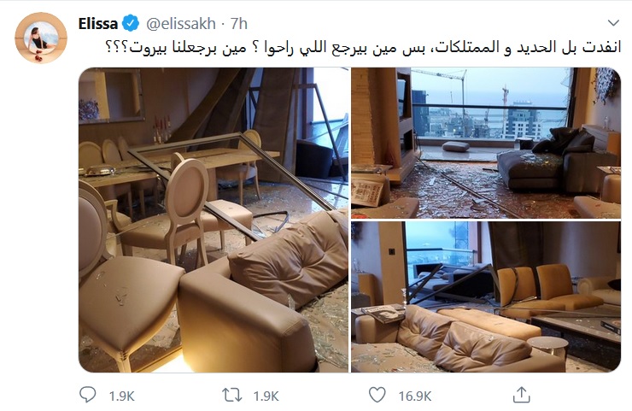Image resolution: width=632 pixels, height=411 pixels.
Task: Select the Arabic tweet text
Action: point(363,48)
